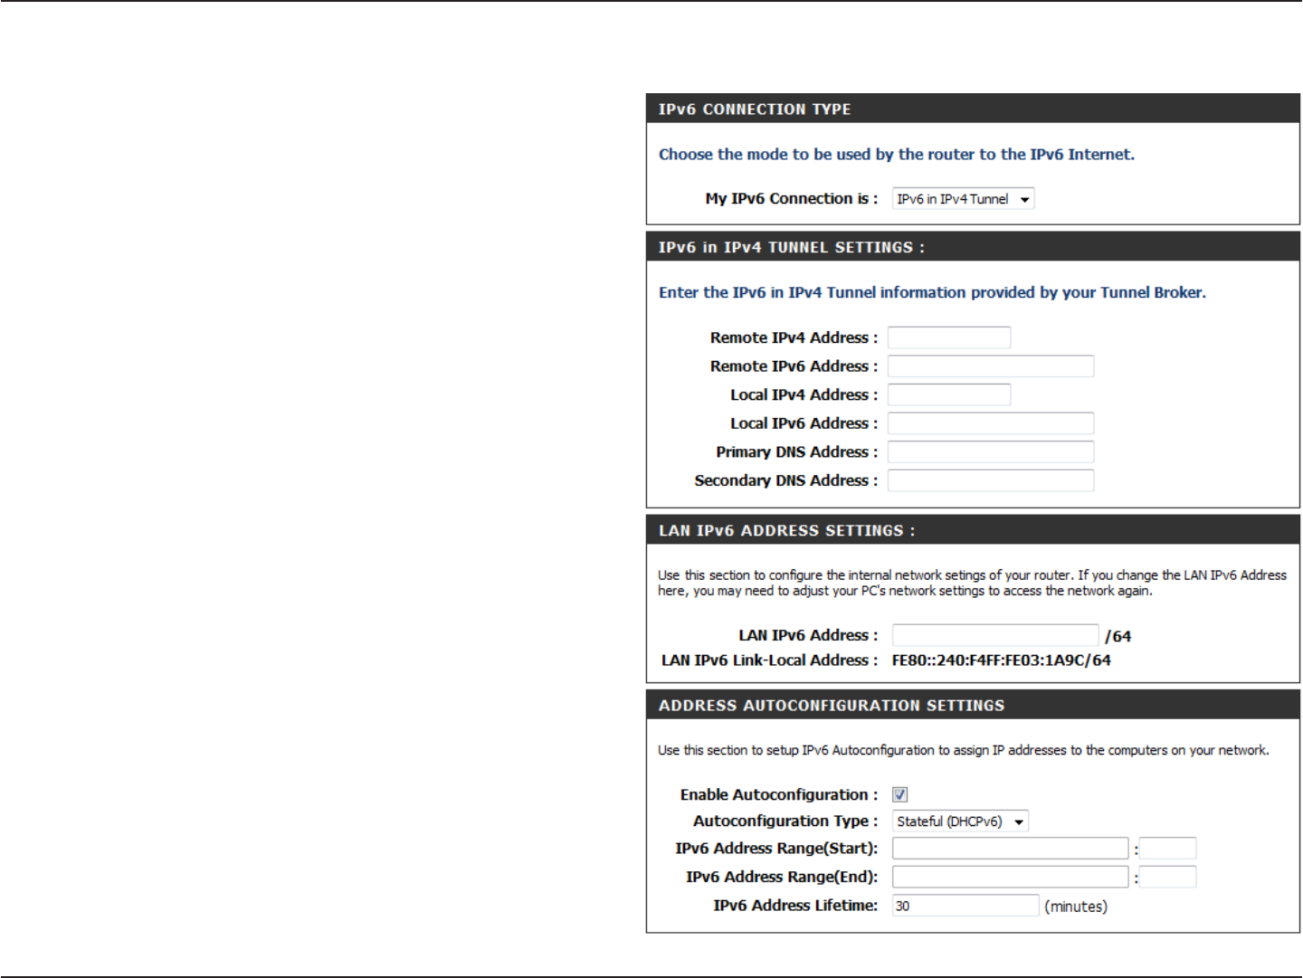Screen dimensions: 1303x978
Task: Click the Remote IPv6 Address field
Action: [x=991, y=366]
